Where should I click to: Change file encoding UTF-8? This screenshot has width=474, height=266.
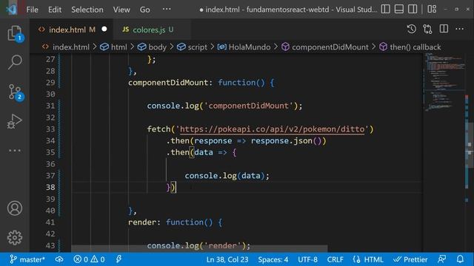click(307, 259)
